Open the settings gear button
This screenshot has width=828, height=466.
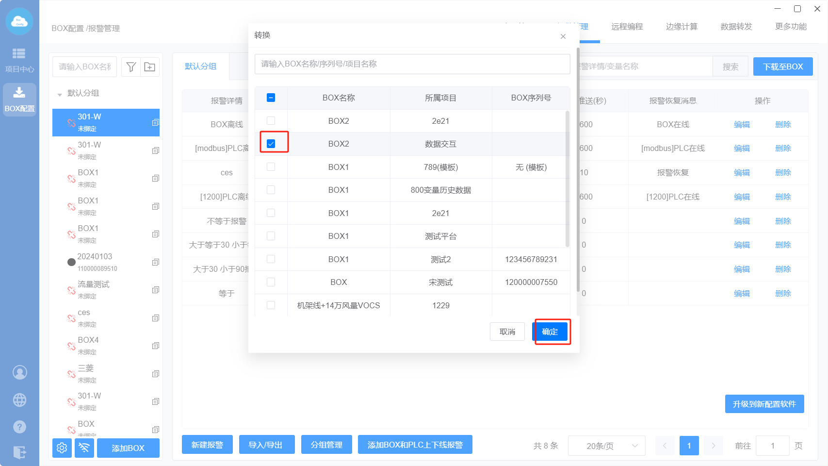62,448
